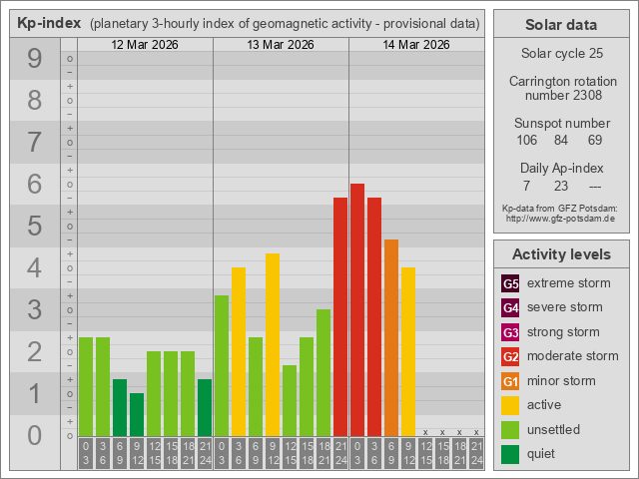This screenshot has height=479, width=639.
Task: Click the dark green quiet swatch
Action: pos(510,454)
